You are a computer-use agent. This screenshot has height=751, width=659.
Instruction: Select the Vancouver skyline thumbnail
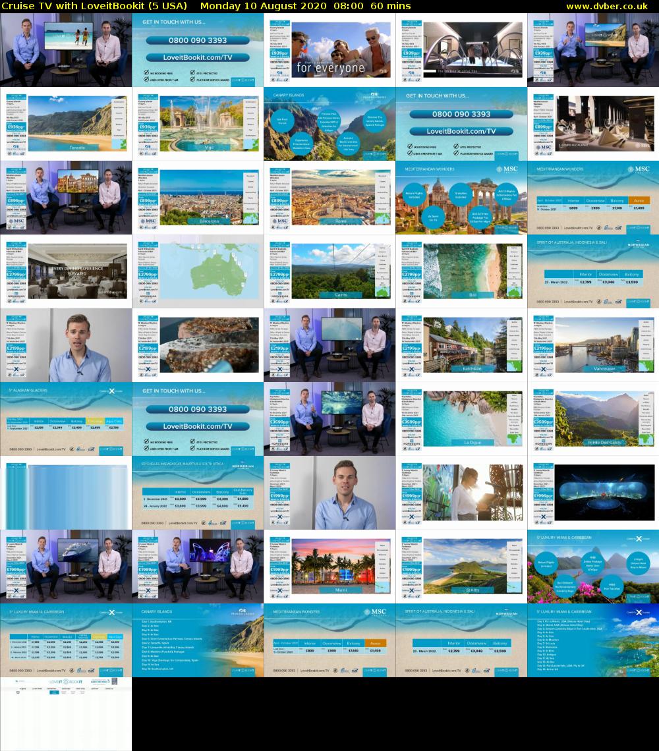coord(593,345)
